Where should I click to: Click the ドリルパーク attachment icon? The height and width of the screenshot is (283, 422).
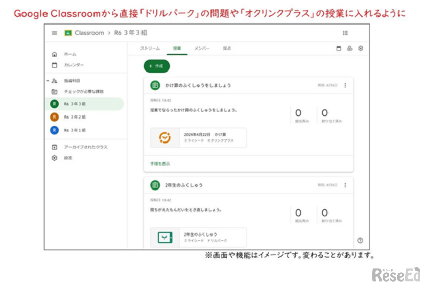coord(165,238)
